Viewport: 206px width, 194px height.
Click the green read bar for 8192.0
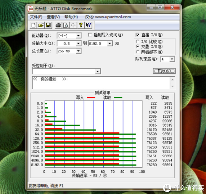point(91,165)
